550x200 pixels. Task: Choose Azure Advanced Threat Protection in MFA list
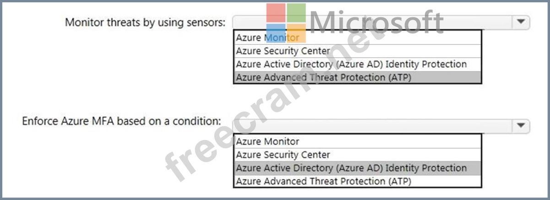click(x=357, y=181)
